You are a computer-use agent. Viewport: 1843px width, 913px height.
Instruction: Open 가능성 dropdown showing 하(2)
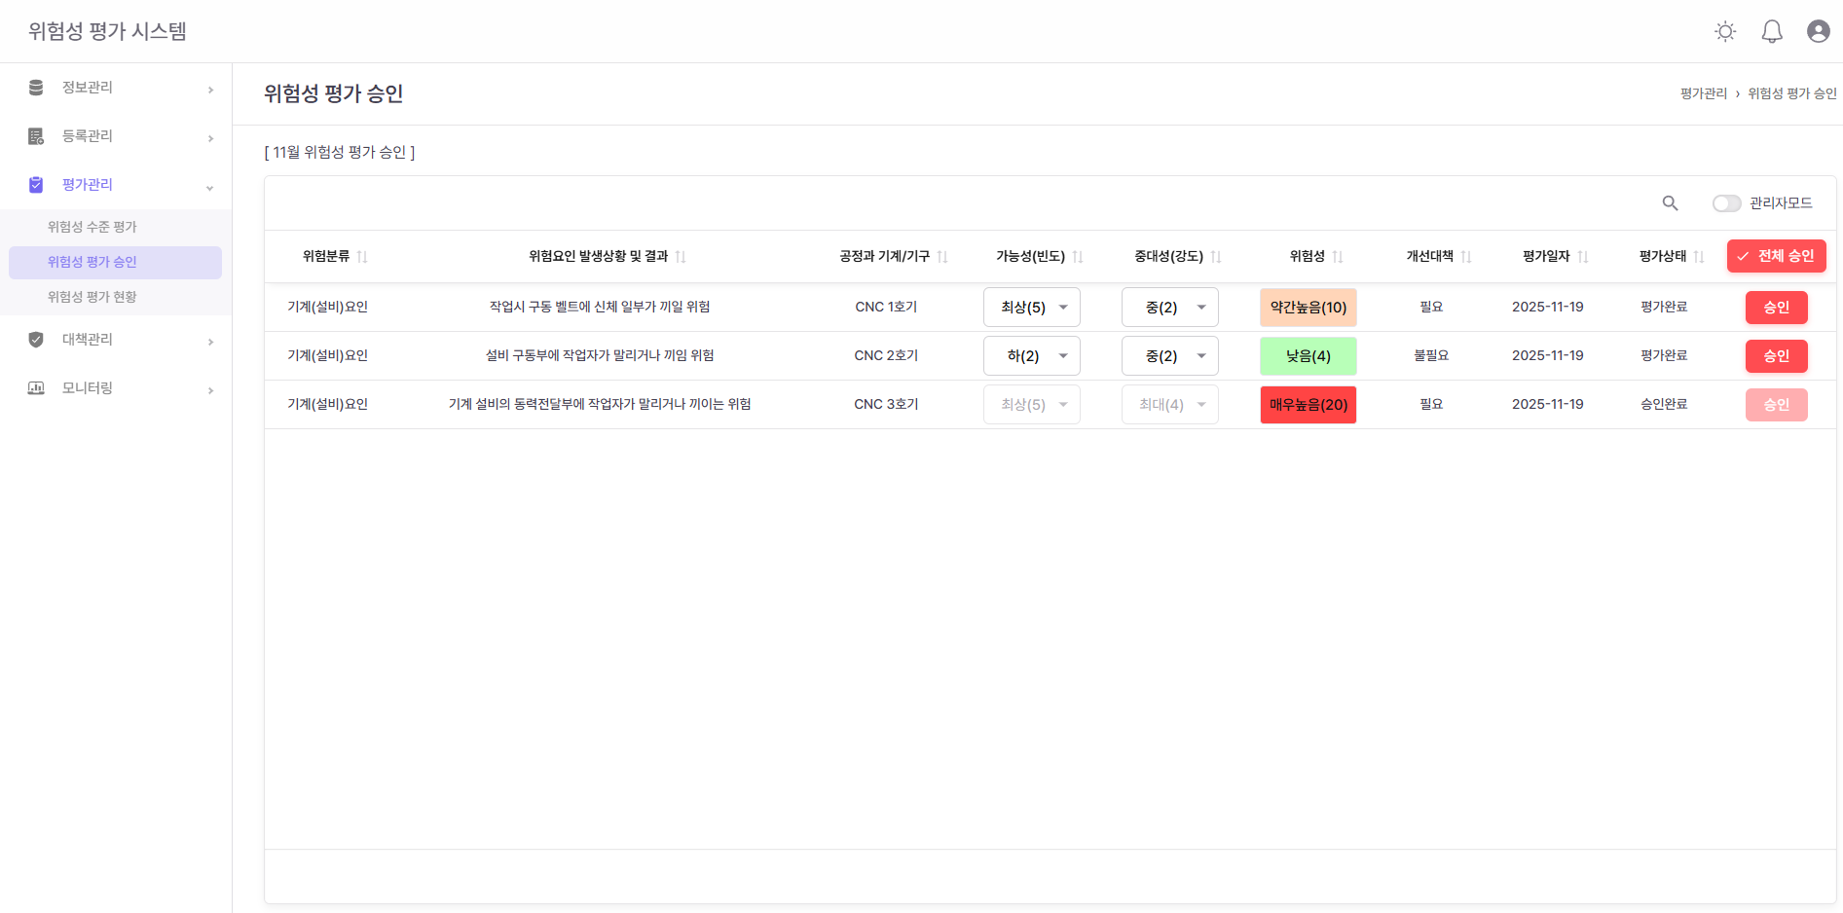[1031, 356]
